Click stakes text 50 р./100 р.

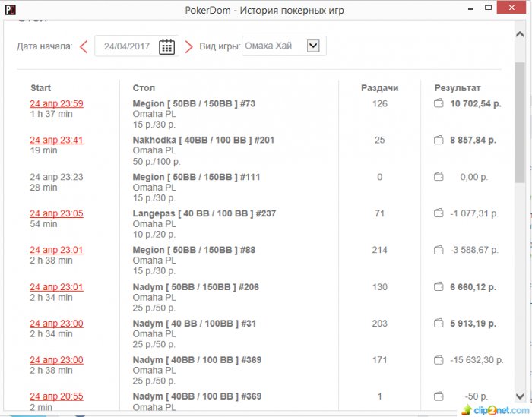click(x=157, y=161)
